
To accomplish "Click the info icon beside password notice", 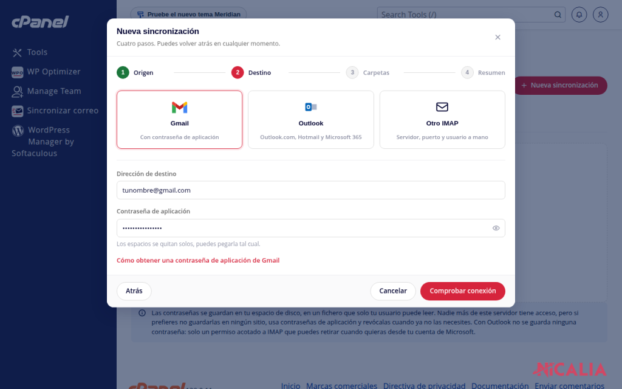I will tap(142, 313).
